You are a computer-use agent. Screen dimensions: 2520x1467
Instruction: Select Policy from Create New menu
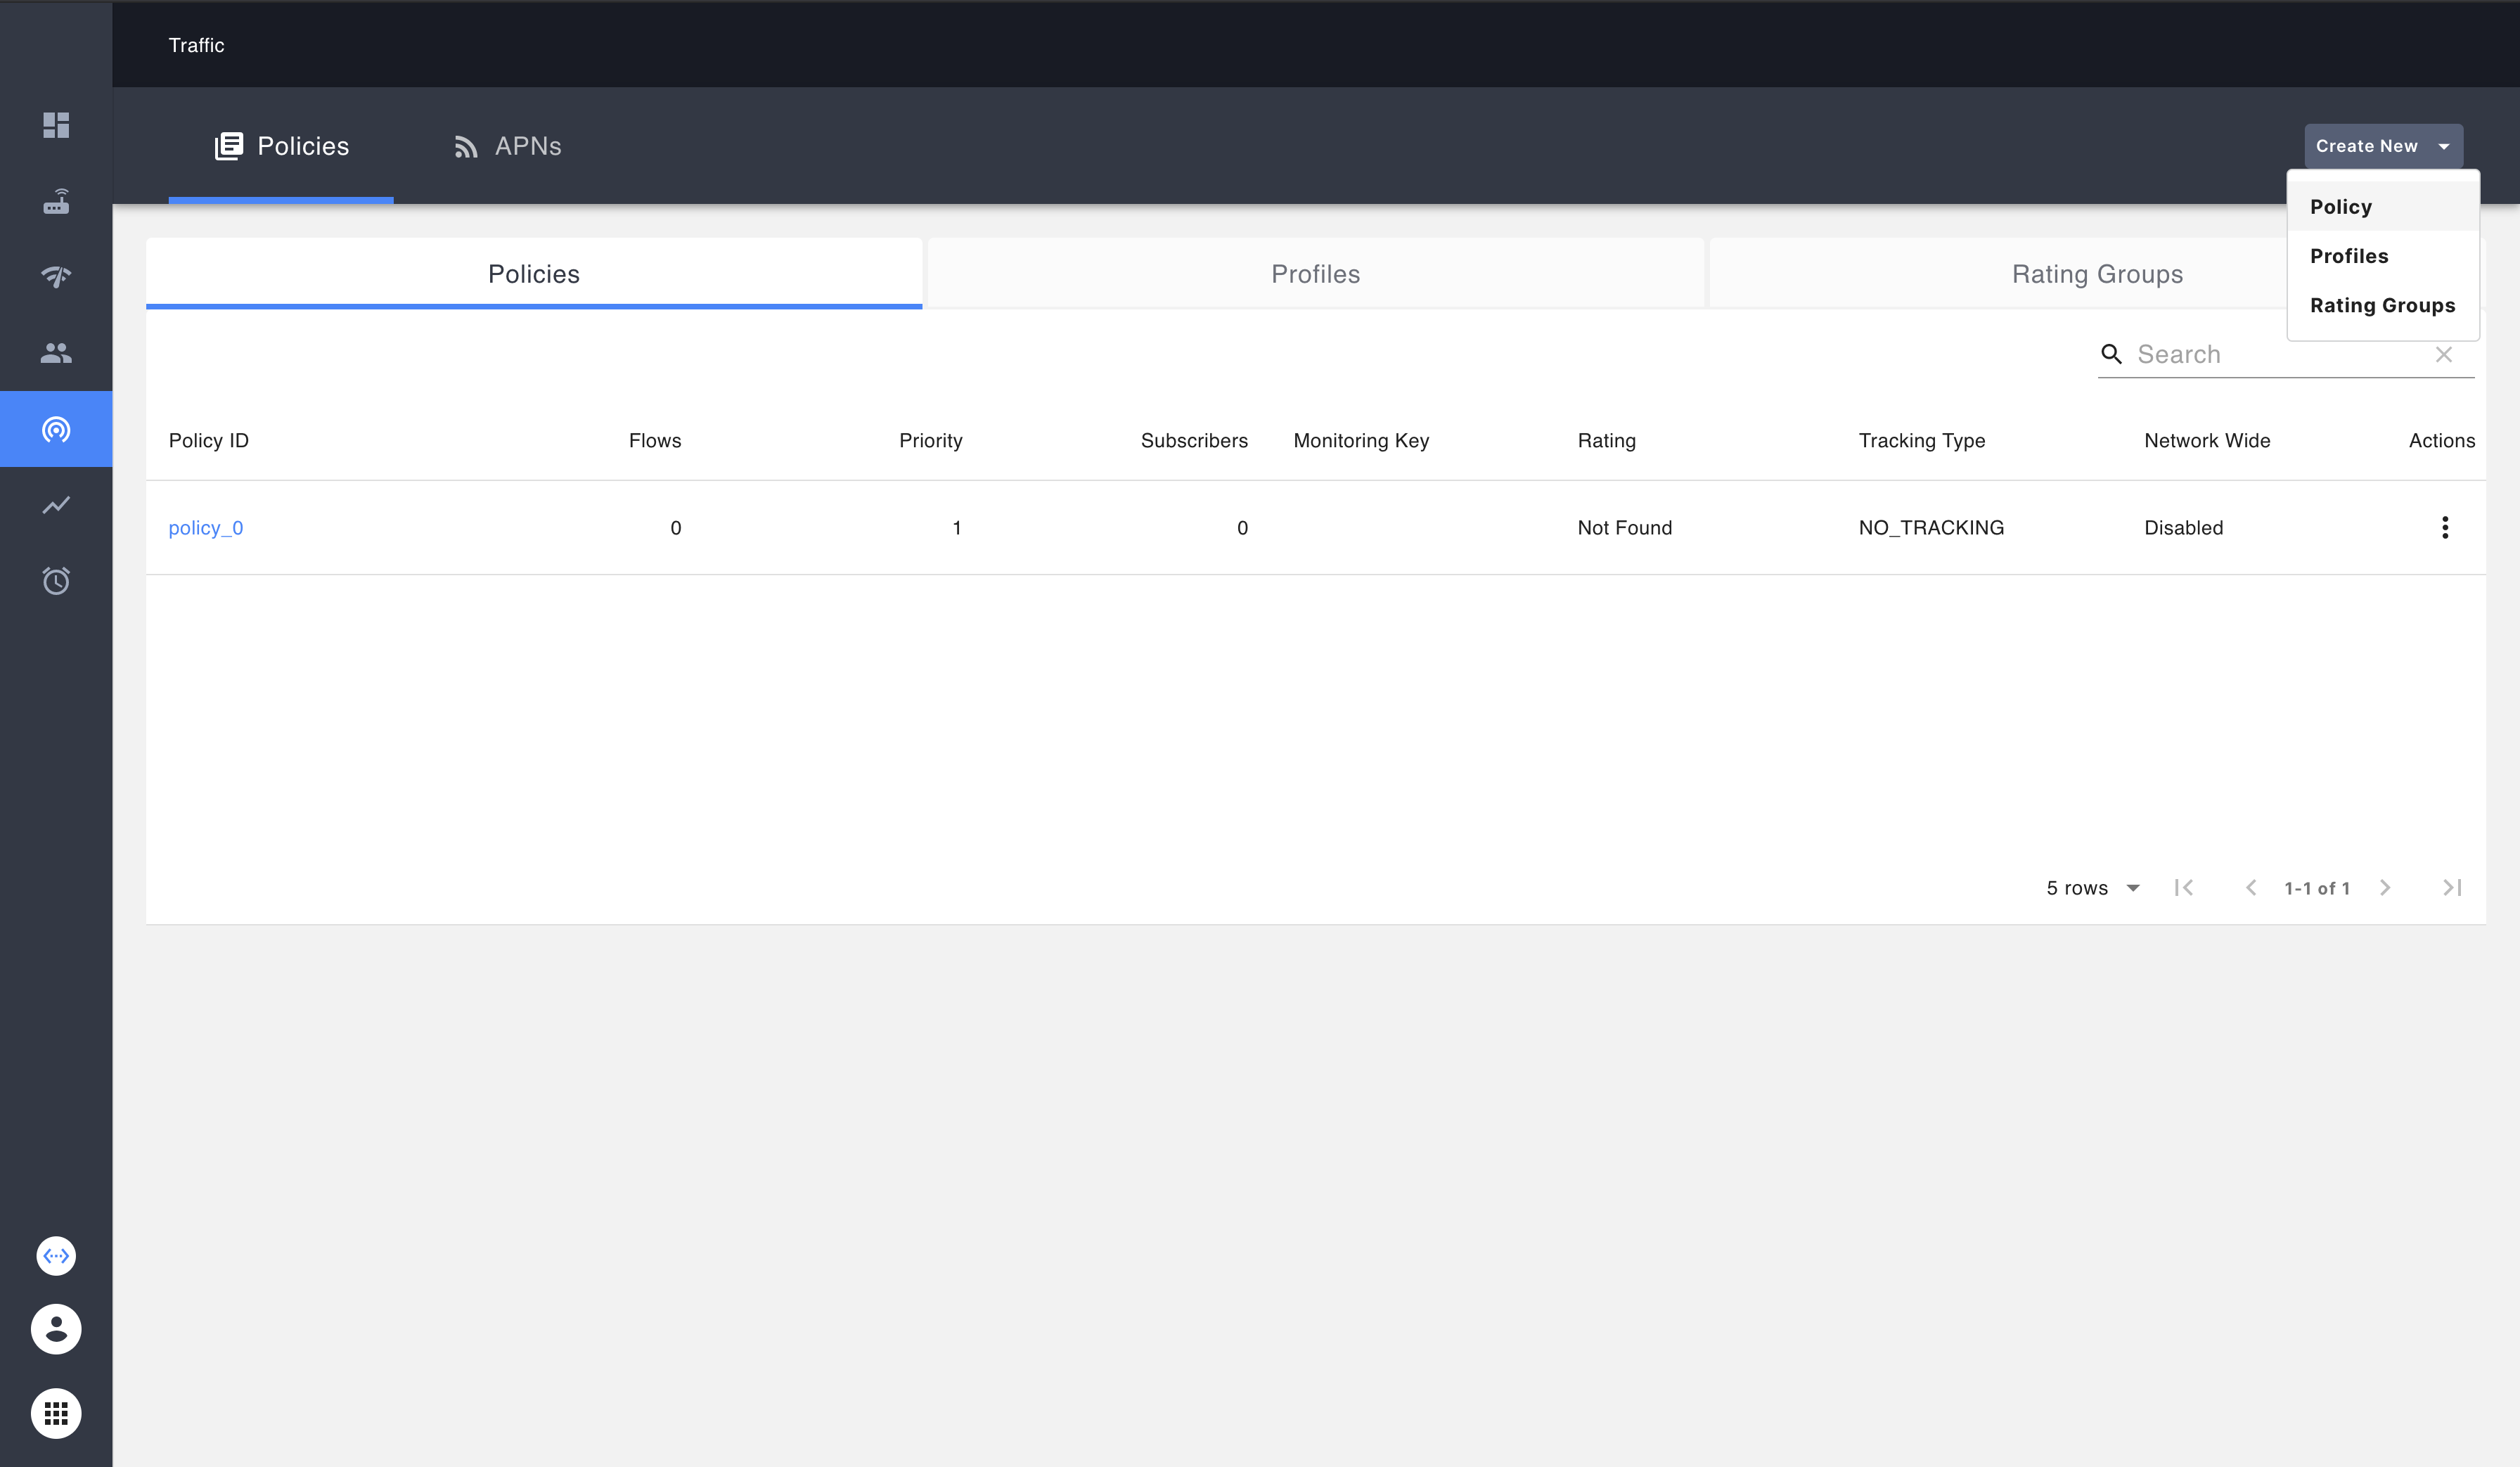coord(2340,207)
